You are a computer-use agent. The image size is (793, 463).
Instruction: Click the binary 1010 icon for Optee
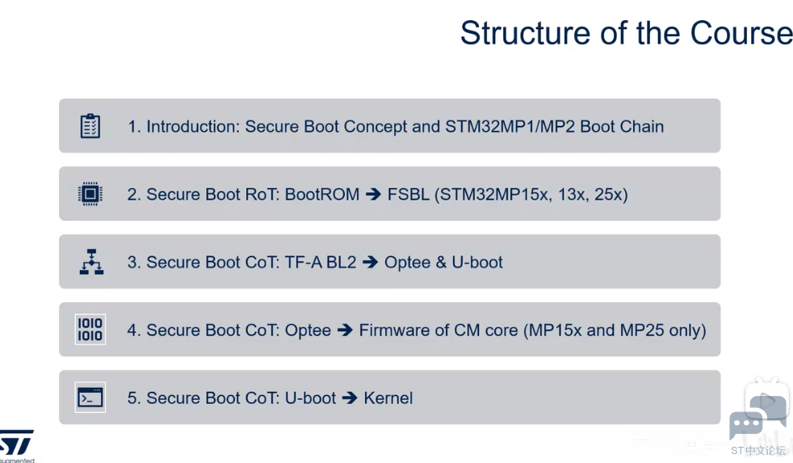(x=90, y=330)
